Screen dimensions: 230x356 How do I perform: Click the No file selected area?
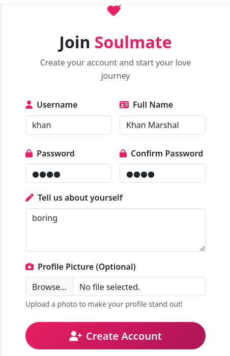tap(139, 286)
